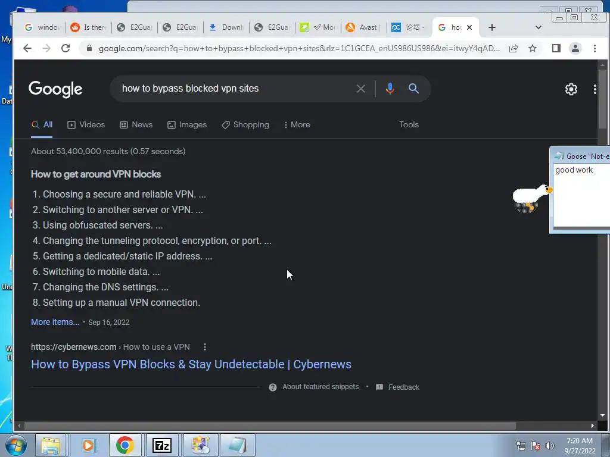Click scrollbar right arrow
This screenshot has height=457, width=610.
[593, 426]
